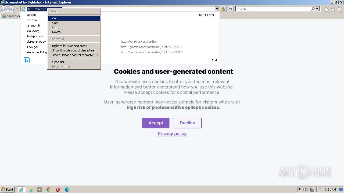The height and width of the screenshot is (193, 344).
Task: Pick filehippo.com suggestion
Action: [36, 36]
